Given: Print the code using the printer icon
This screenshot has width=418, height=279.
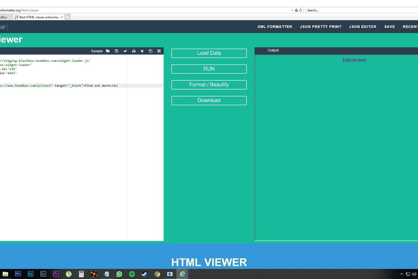Looking at the screenshot, I should pyautogui.click(x=134, y=51).
